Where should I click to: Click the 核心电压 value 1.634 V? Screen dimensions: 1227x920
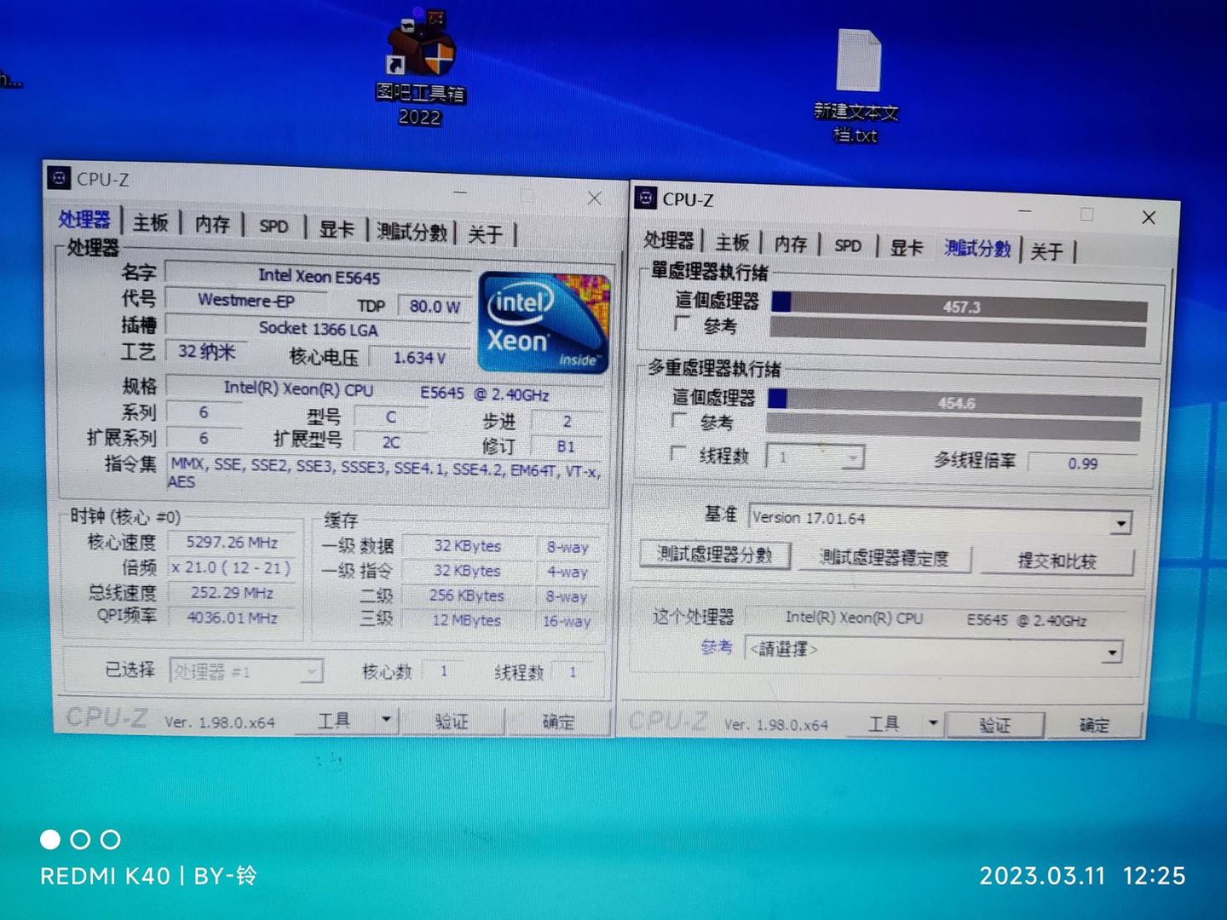pos(419,358)
